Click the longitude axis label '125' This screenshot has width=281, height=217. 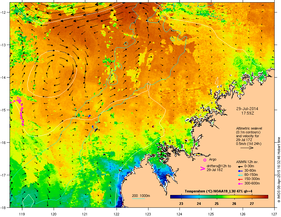pos(211,214)
